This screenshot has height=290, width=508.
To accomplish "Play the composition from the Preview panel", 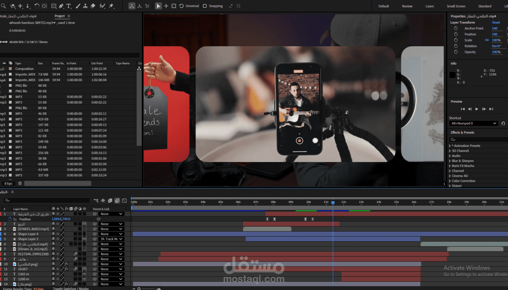I will click(477, 109).
